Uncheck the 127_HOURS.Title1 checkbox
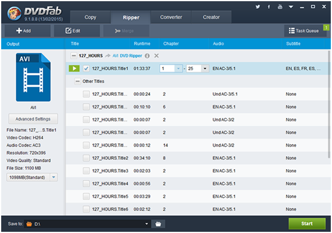Viewport: 332px width, 233px height. [x=86, y=69]
